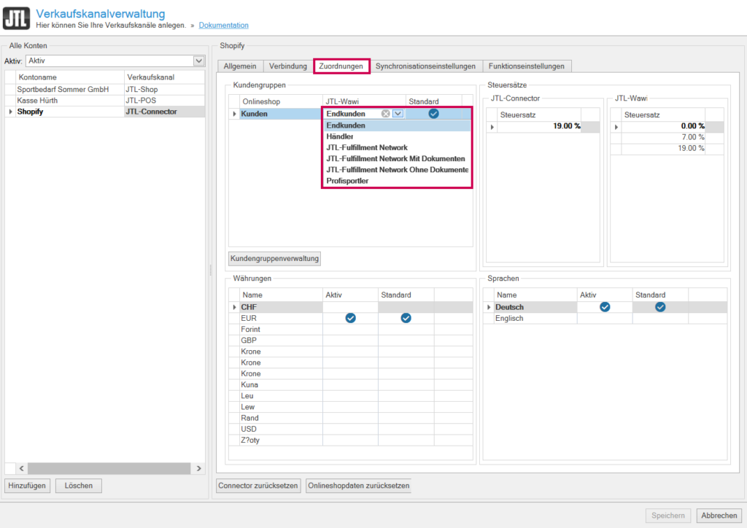Click the Connector zurücksetzen button
Viewport: 747px width, 528px height.
pos(258,485)
